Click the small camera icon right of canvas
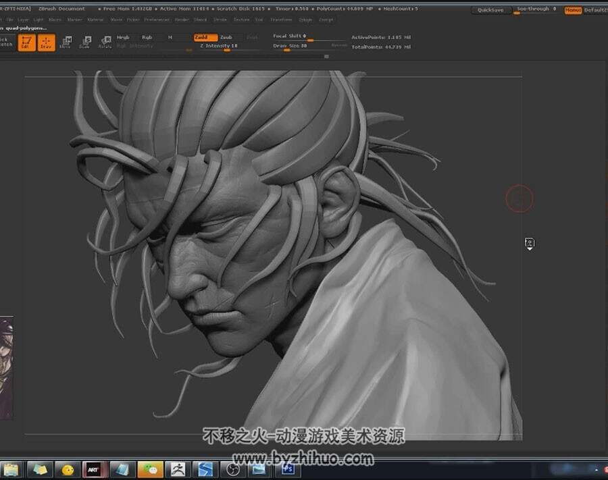The width and height of the screenshot is (608, 480). [x=529, y=244]
